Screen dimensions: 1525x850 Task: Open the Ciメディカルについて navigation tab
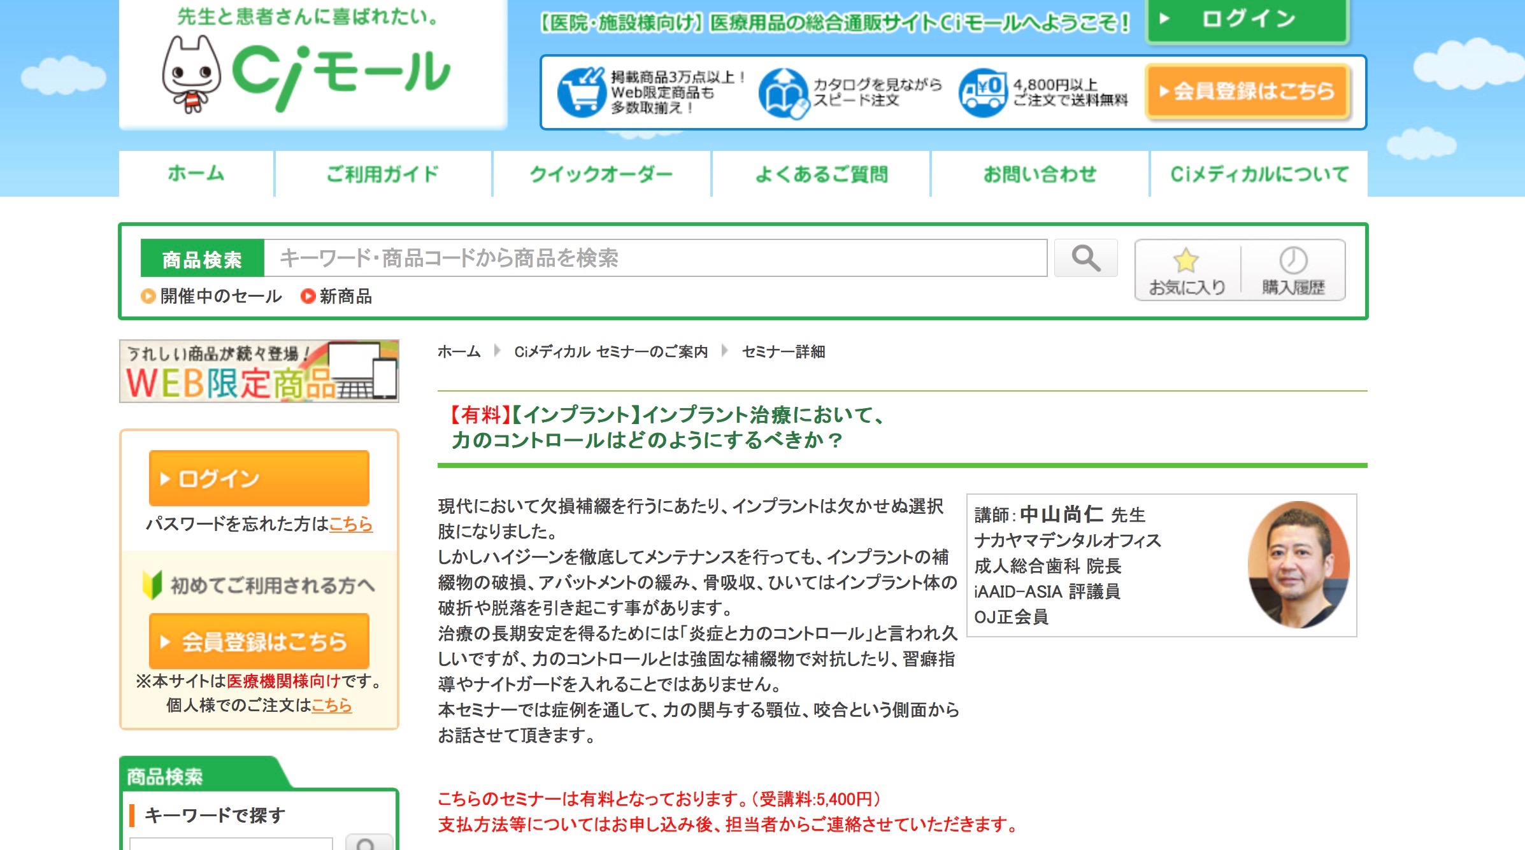pyautogui.click(x=1259, y=174)
